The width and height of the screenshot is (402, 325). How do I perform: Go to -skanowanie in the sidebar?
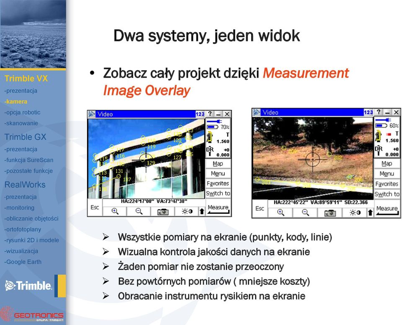pyautogui.click(x=21, y=123)
